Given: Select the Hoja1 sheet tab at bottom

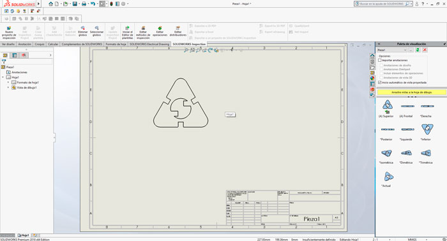Looking at the screenshot, I should 23,235.
